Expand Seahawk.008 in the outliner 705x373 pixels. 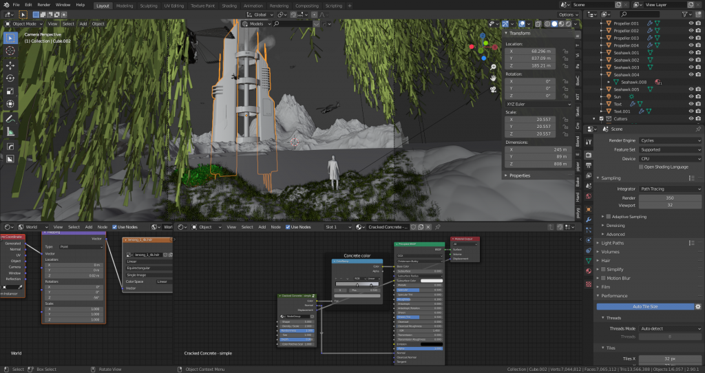click(609, 83)
